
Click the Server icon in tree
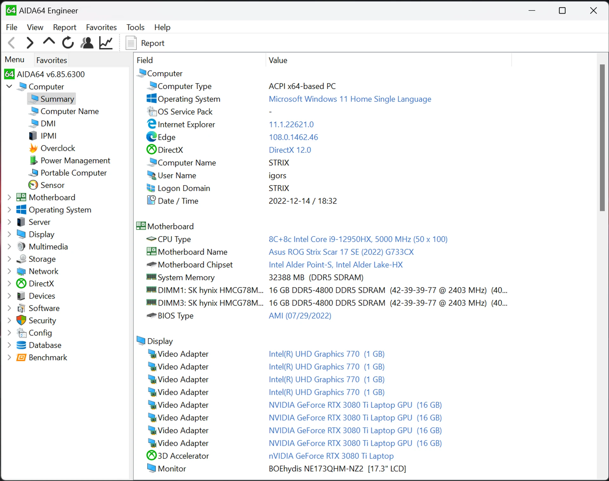pyautogui.click(x=21, y=222)
